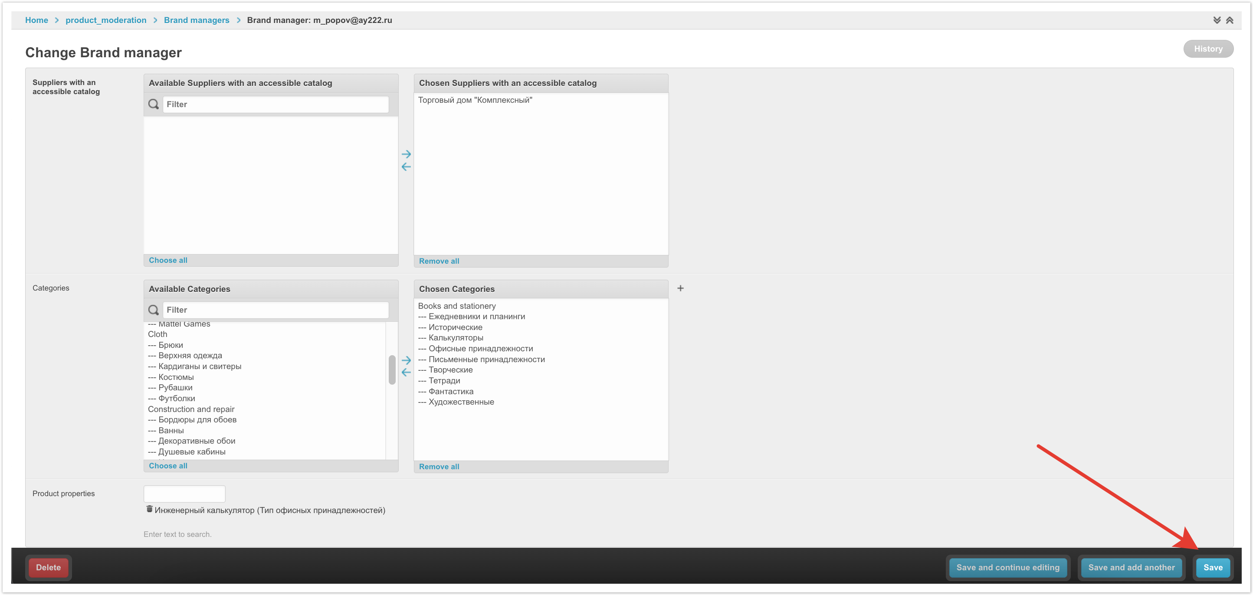Go to product_moderation breadcrumb
The height and width of the screenshot is (595, 1253).
coord(105,20)
